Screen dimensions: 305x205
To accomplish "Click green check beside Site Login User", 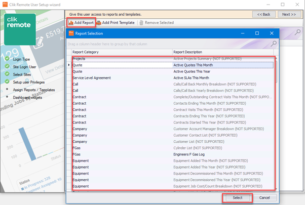I will tap(7, 66).
